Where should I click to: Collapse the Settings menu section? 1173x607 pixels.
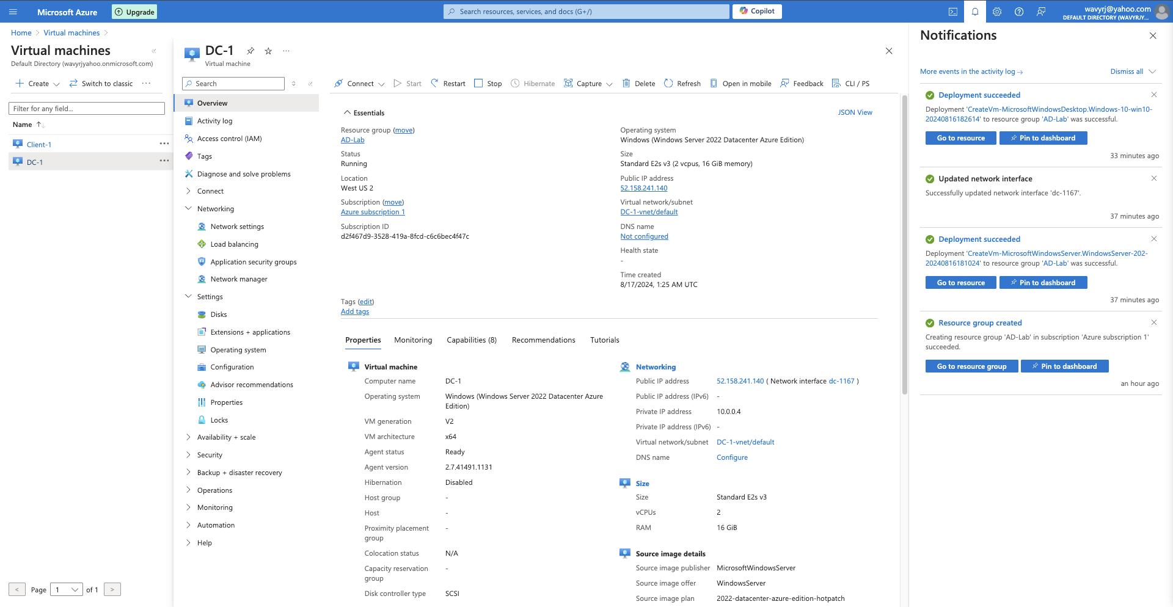188,297
